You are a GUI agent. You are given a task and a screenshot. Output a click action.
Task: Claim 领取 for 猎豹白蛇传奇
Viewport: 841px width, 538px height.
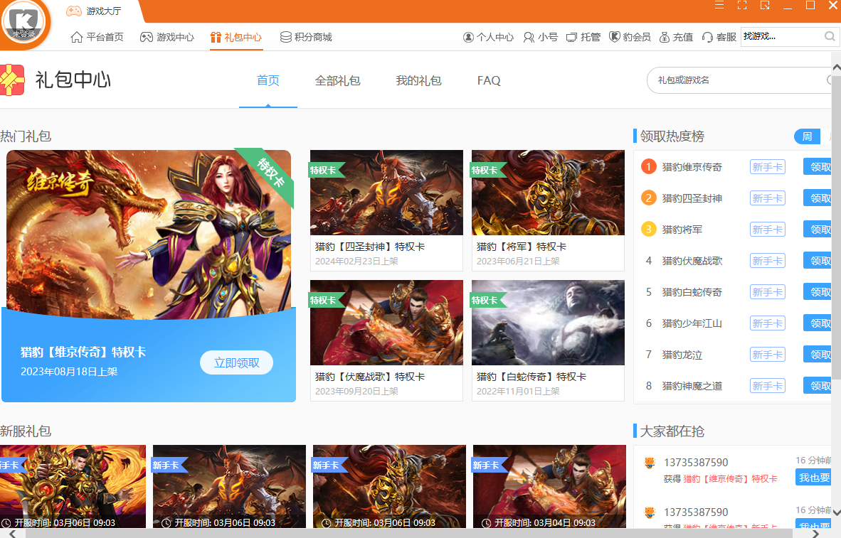point(818,292)
